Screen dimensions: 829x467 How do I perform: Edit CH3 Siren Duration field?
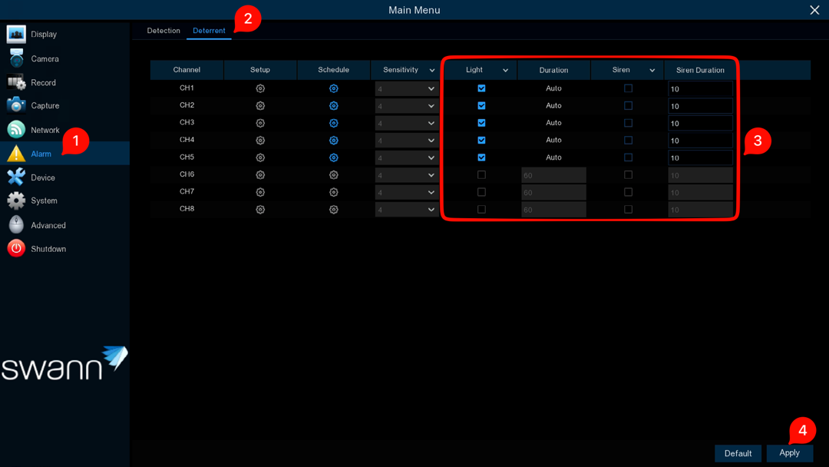coord(700,123)
